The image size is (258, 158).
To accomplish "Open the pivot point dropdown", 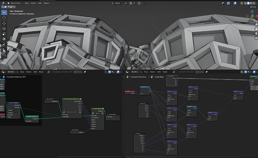I will [x=126, y=3].
